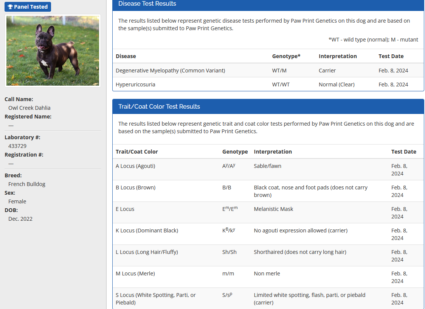This screenshot has height=309, width=425.
Task: Click the Disease Test Results panel header
Action: 147,4
